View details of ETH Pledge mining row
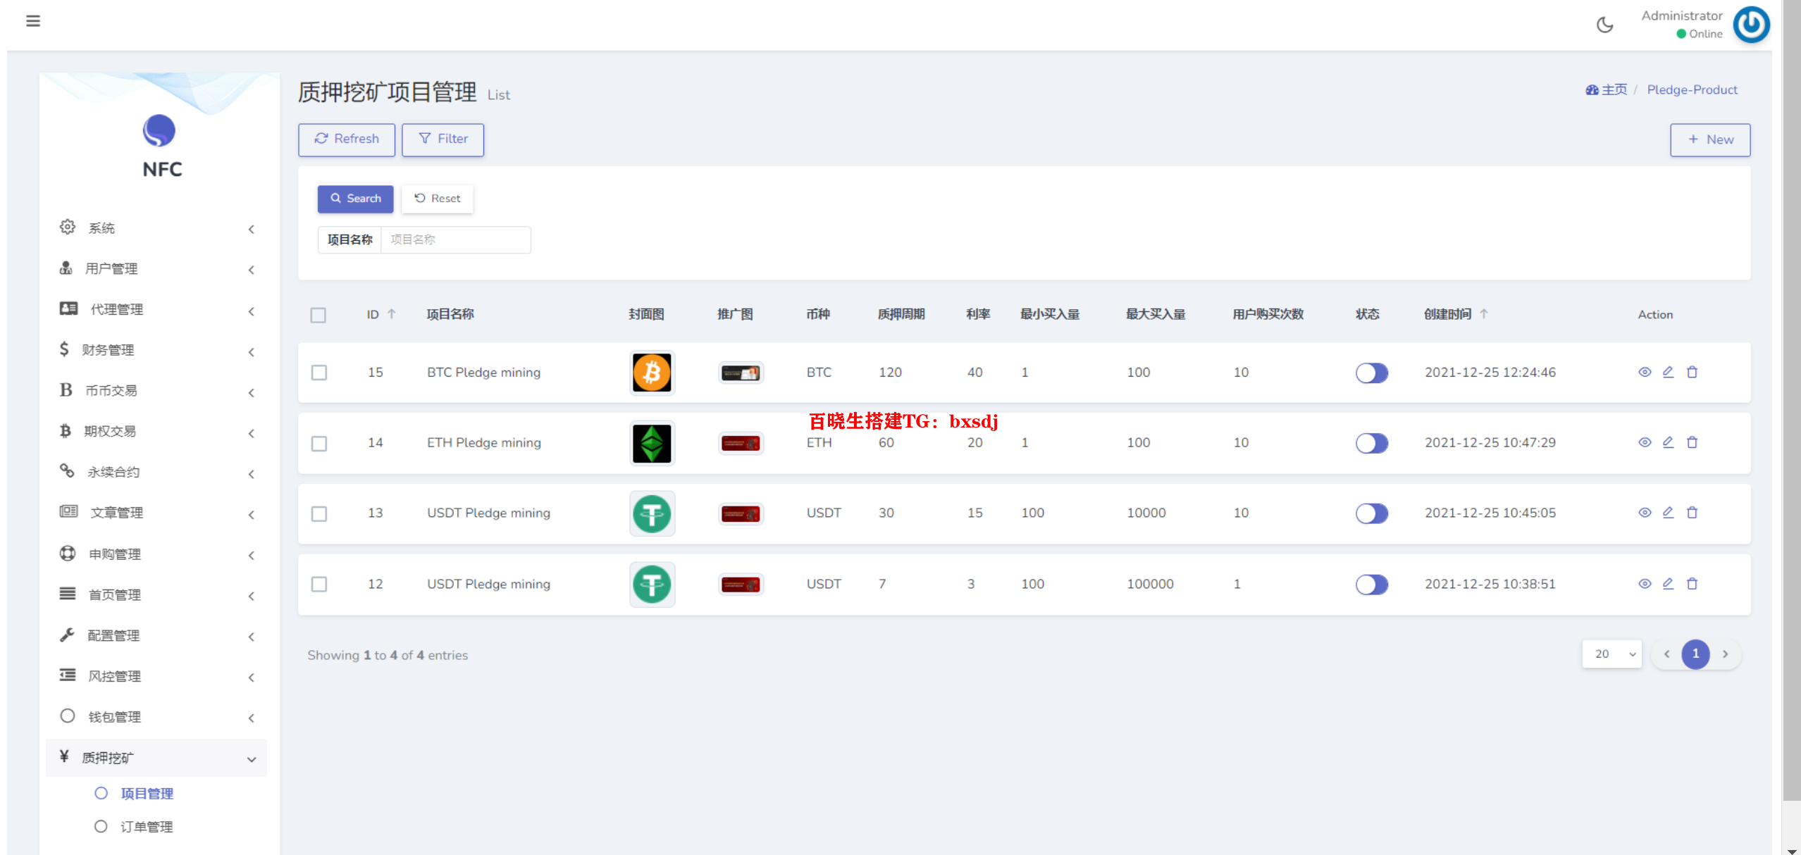 click(x=1645, y=442)
